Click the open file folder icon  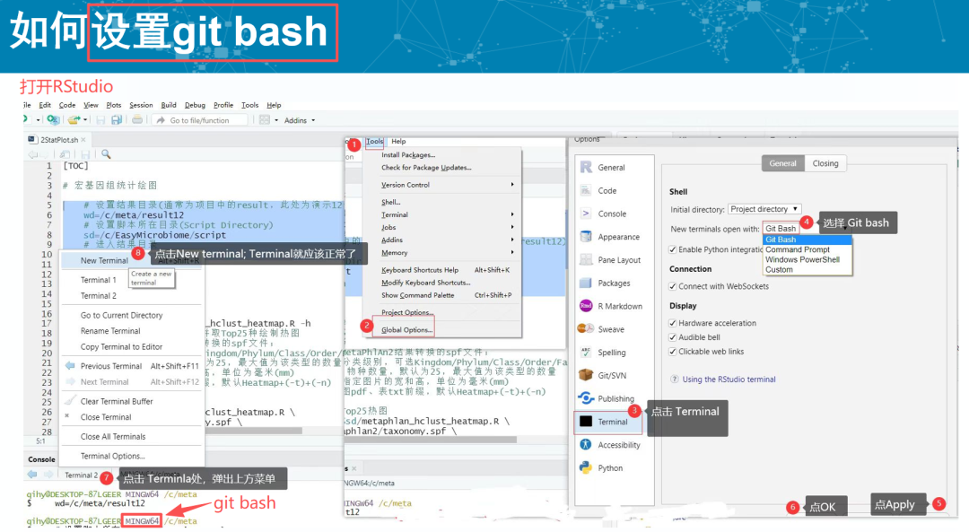[x=74, y=120]
